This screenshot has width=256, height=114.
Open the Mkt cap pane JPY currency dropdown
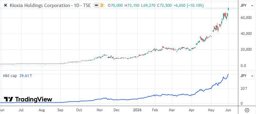pos(247,76)
